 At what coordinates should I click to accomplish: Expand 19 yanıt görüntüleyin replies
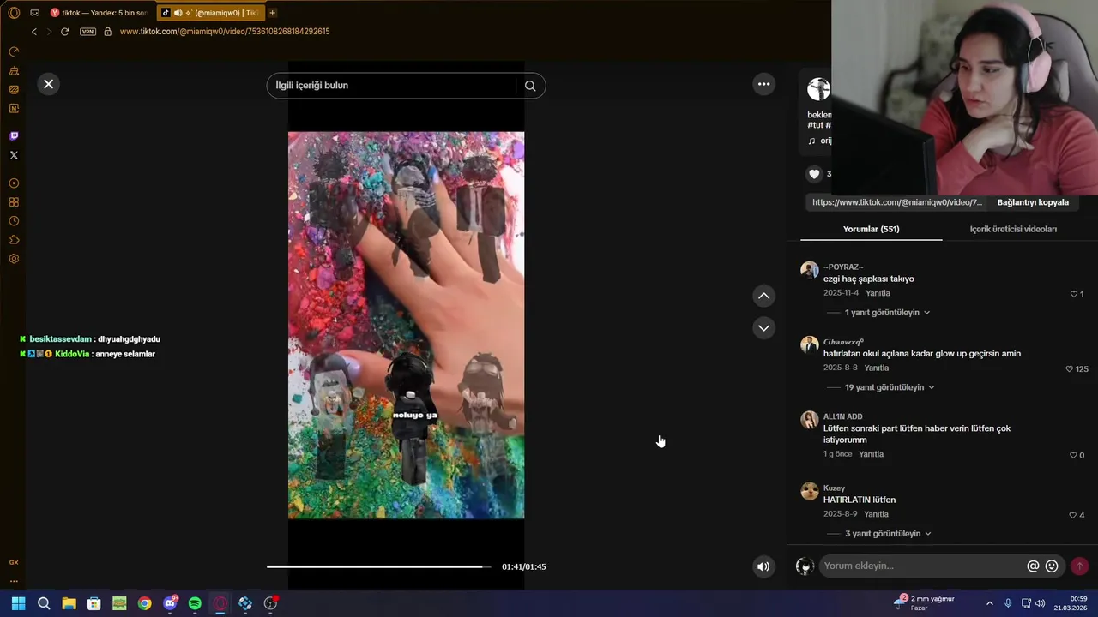coord(889,387)
